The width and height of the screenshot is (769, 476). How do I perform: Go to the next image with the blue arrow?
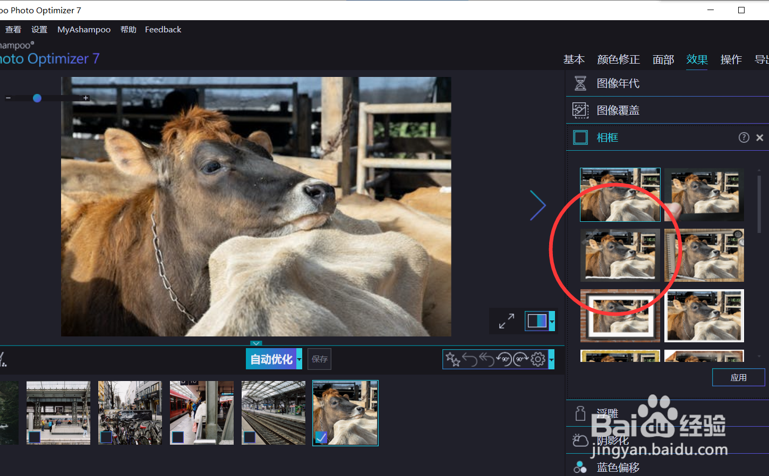(538, 205)
